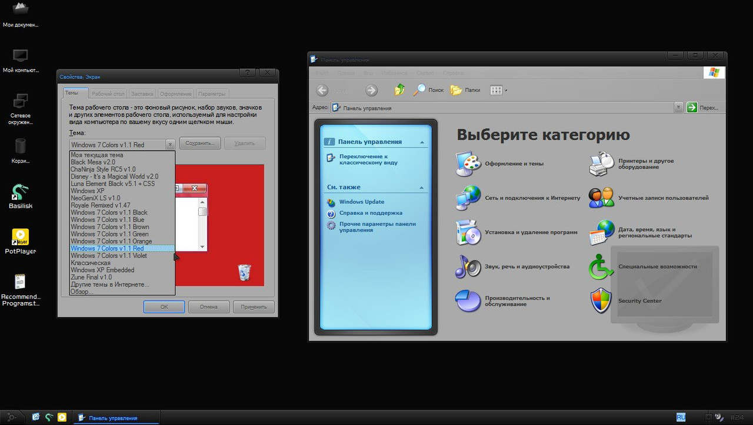This screenshot has height=425, width=753.
Task: Open the 'Звук, речь и аудиоустройства' icon
Action: pos(468,266)
